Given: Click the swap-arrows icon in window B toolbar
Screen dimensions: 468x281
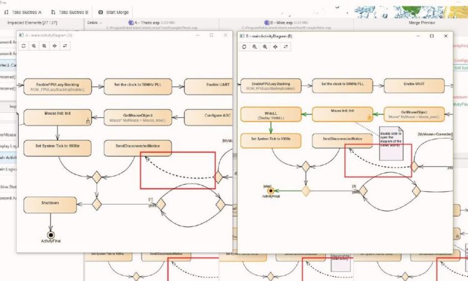Looking at the screenshot, I should pyautogui.click(x=286, y=47).
